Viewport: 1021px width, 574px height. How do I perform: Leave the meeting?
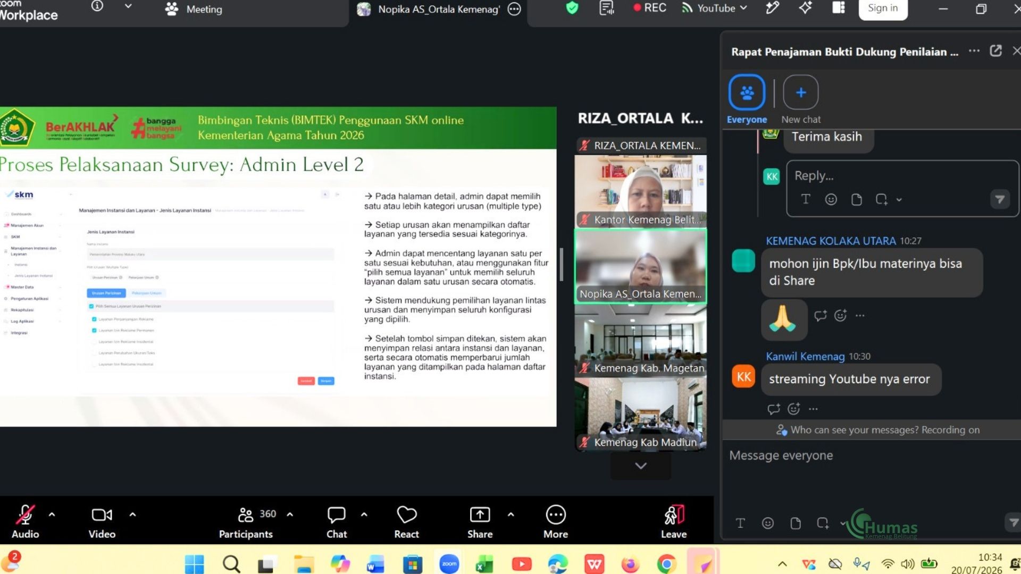click(x=674, y=521)
